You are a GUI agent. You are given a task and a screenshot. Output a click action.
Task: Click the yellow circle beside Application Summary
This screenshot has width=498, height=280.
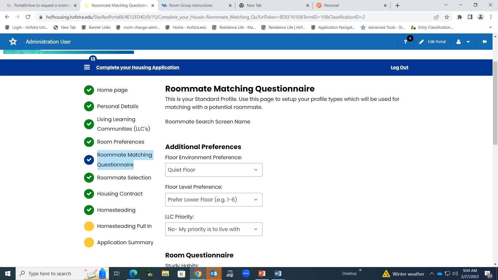point(89,242)
